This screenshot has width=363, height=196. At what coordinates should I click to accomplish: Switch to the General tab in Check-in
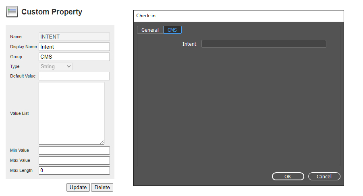click(x=150, y=30)
